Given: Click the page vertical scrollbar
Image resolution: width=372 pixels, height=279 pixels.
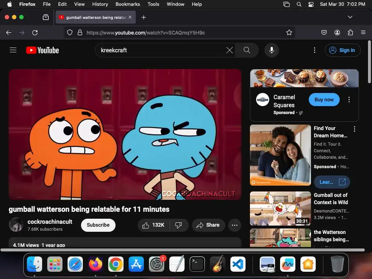Looking at the screenshot, I should tap(369, 62).
